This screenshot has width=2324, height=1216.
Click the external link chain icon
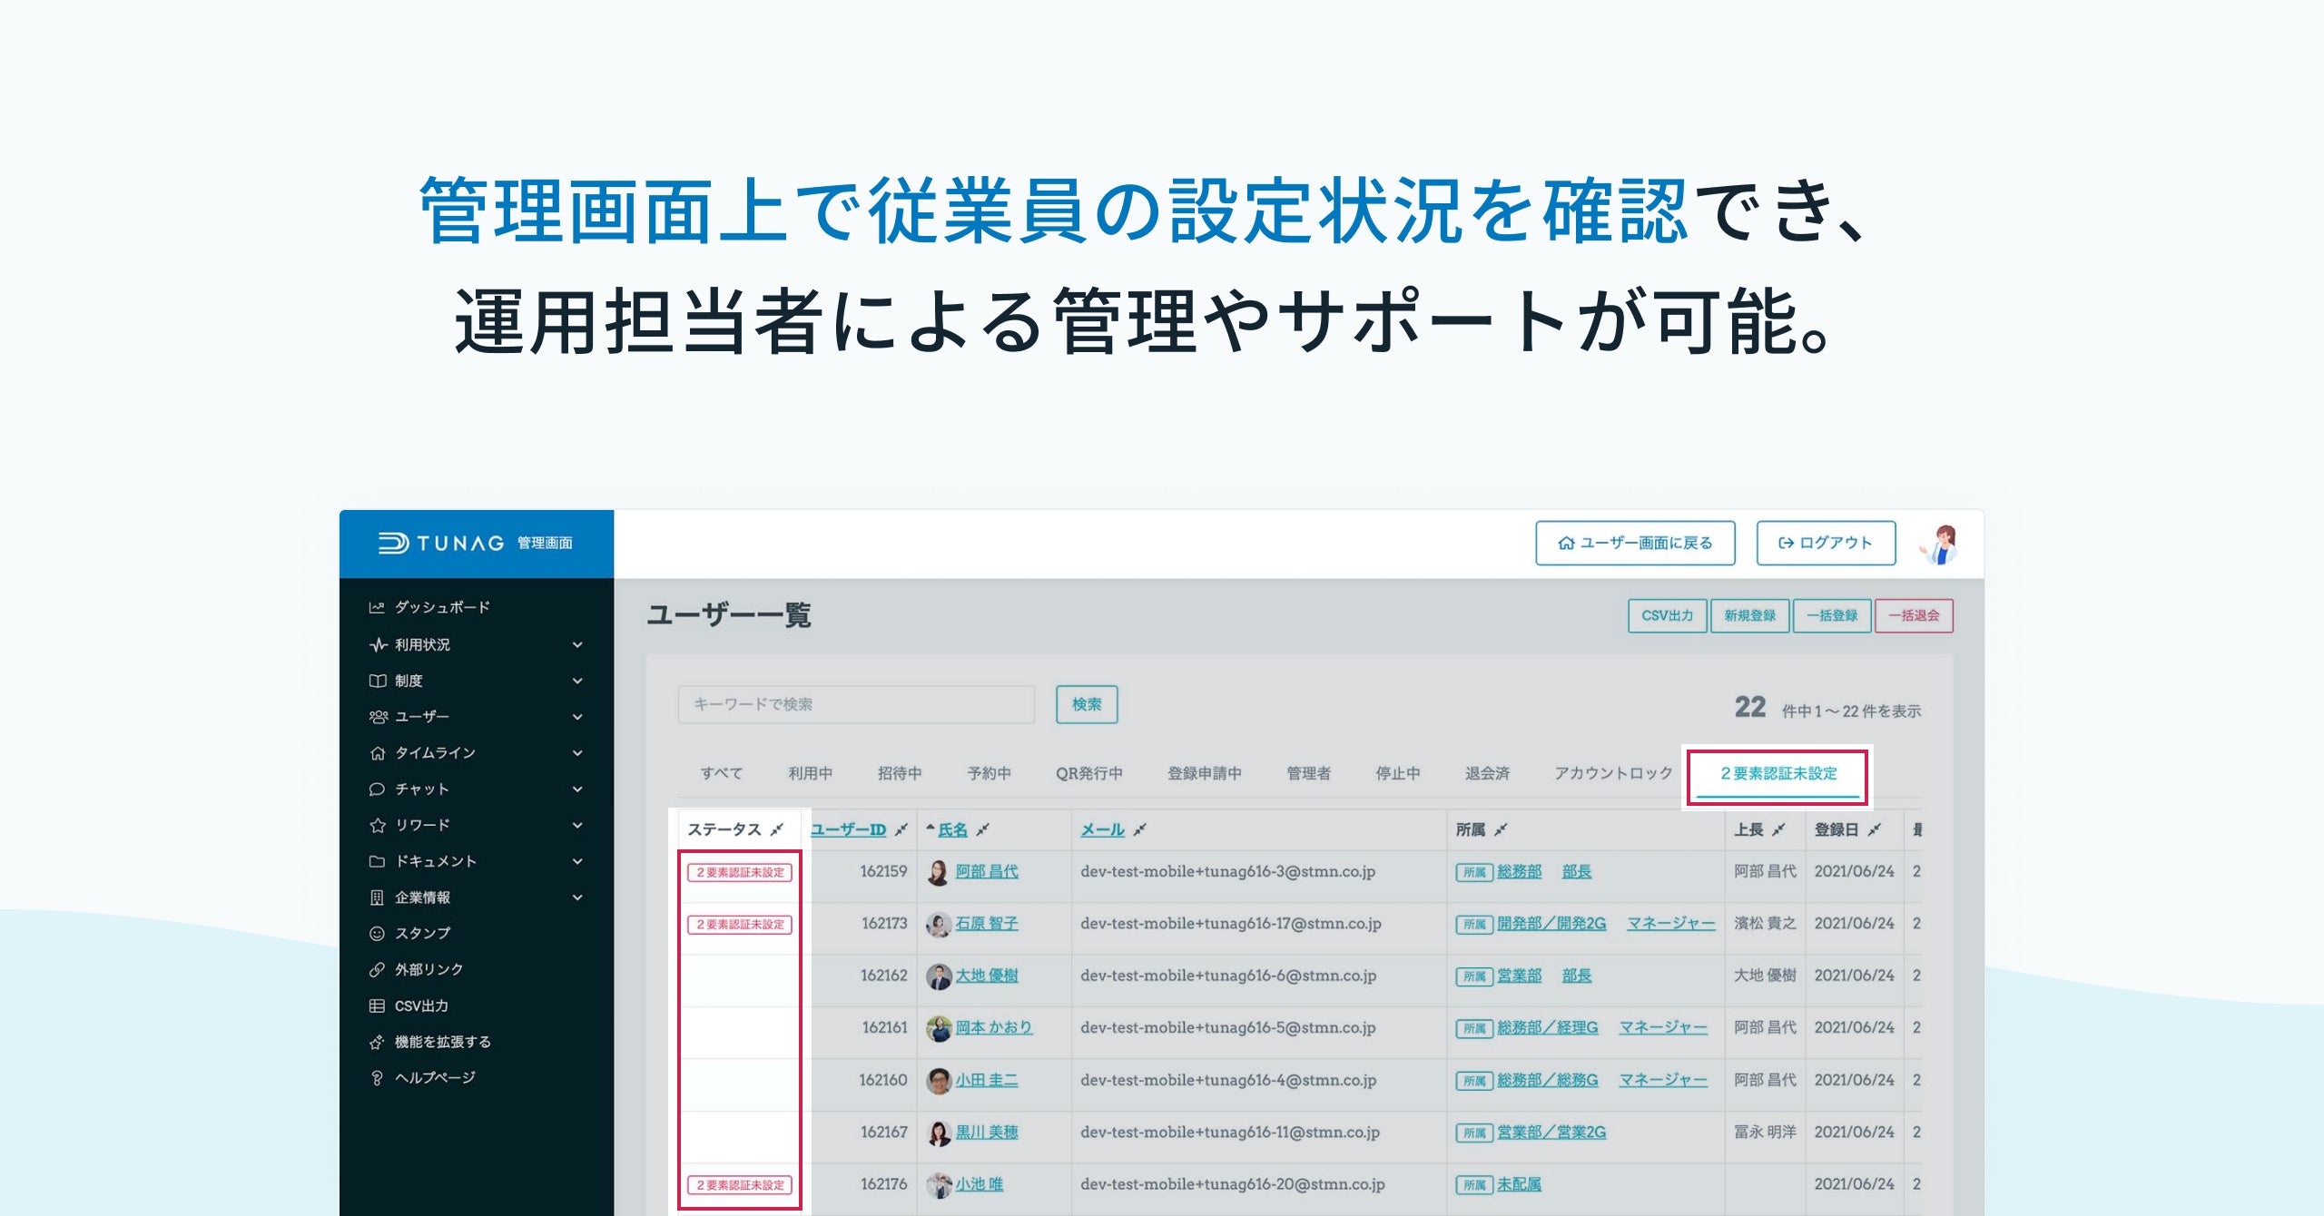coord(377,969)
